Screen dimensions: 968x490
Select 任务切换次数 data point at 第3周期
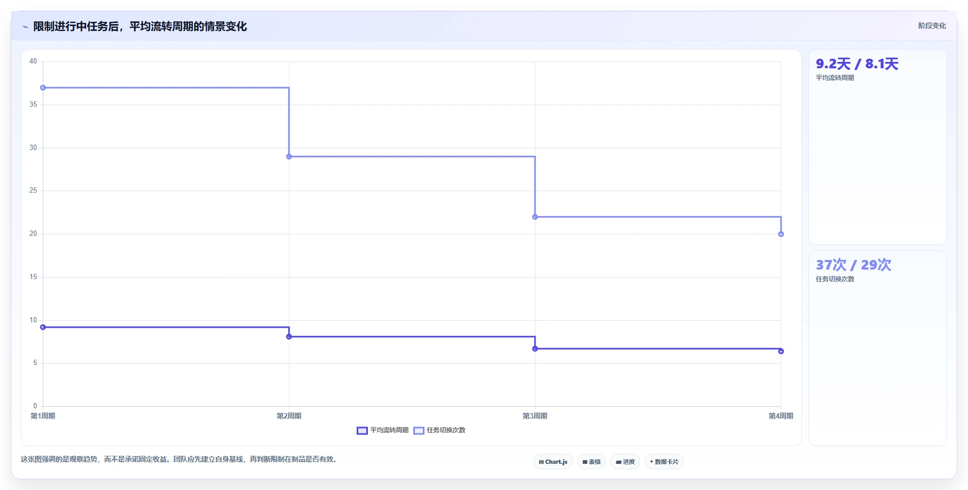coord(535,217)
